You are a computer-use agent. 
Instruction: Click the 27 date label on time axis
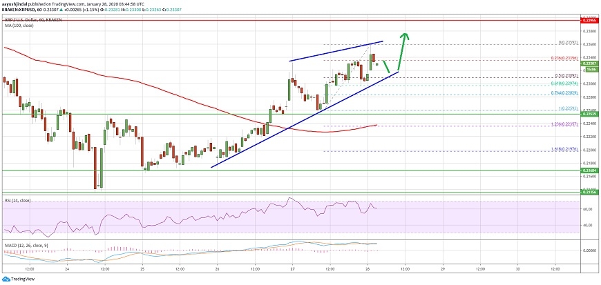[292, 269]
